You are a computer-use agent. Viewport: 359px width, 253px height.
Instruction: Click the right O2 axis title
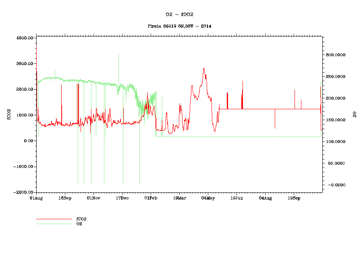(355, 115)
